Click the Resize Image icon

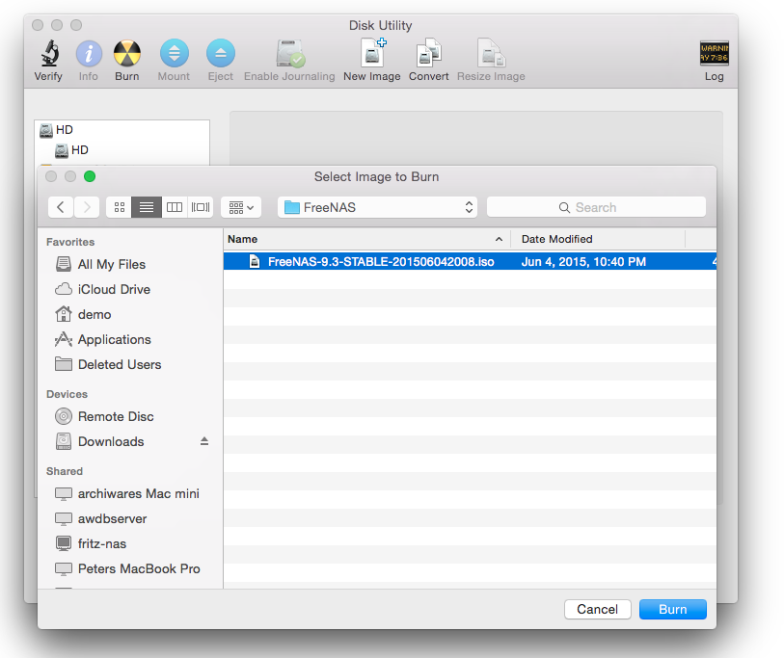491,53
